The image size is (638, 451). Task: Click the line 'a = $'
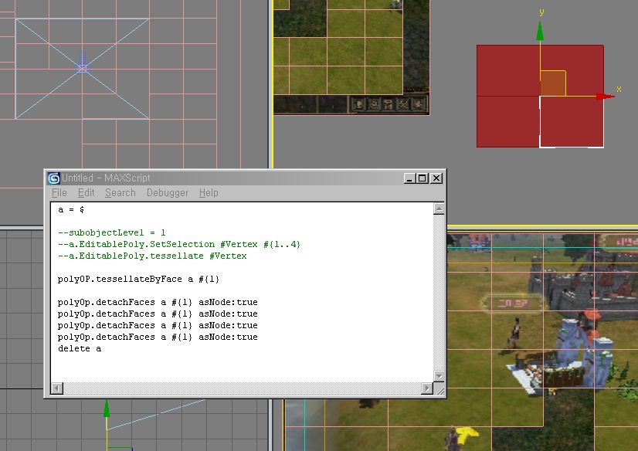[71, 210]
